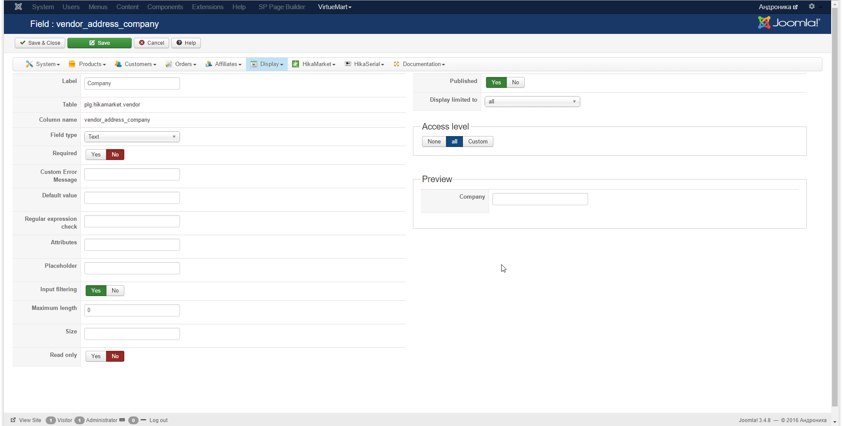The image size is (842, 426).
Task: Click the toolbar Help button
Action: pyautogui.click(x=186, y=43)
